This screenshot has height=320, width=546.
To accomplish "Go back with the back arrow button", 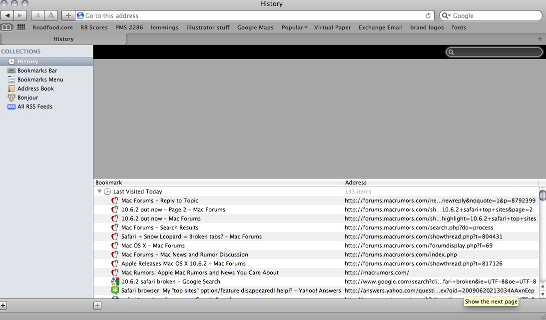I will [7, 15].
